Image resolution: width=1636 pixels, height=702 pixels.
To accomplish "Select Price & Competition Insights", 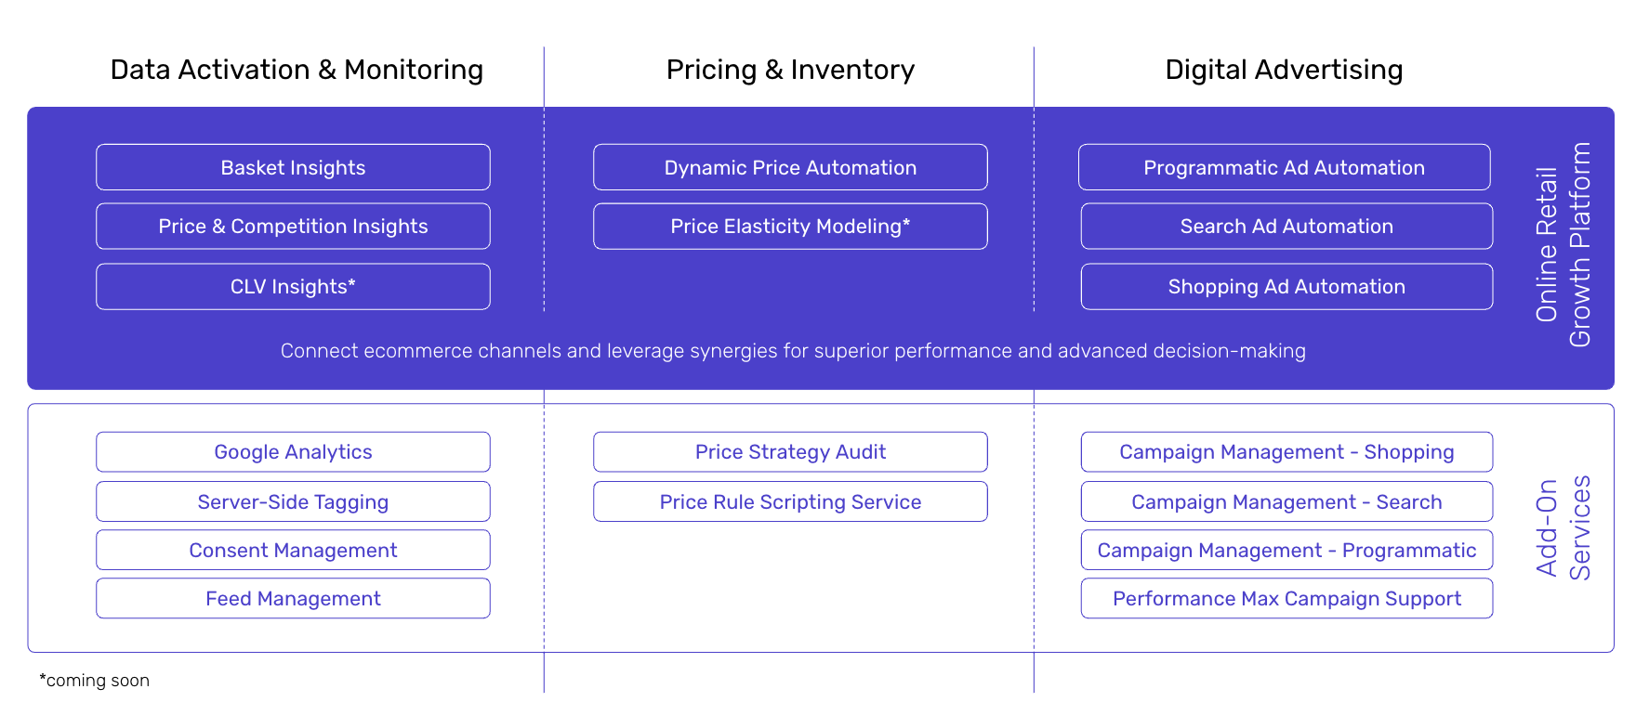I will (293, 227).
